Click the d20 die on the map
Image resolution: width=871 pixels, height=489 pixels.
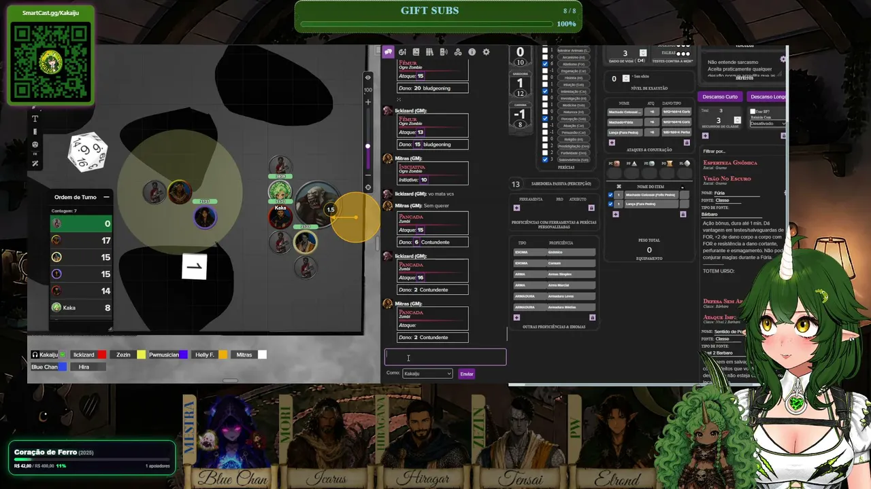[88, 152]
